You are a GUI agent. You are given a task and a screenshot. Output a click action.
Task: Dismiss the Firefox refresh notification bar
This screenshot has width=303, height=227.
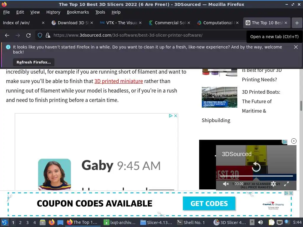296,47
